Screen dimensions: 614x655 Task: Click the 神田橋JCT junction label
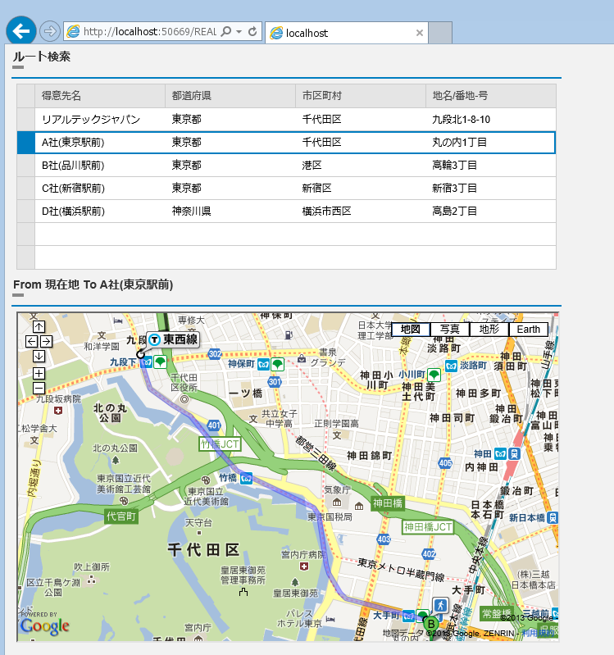click(428, 527)
